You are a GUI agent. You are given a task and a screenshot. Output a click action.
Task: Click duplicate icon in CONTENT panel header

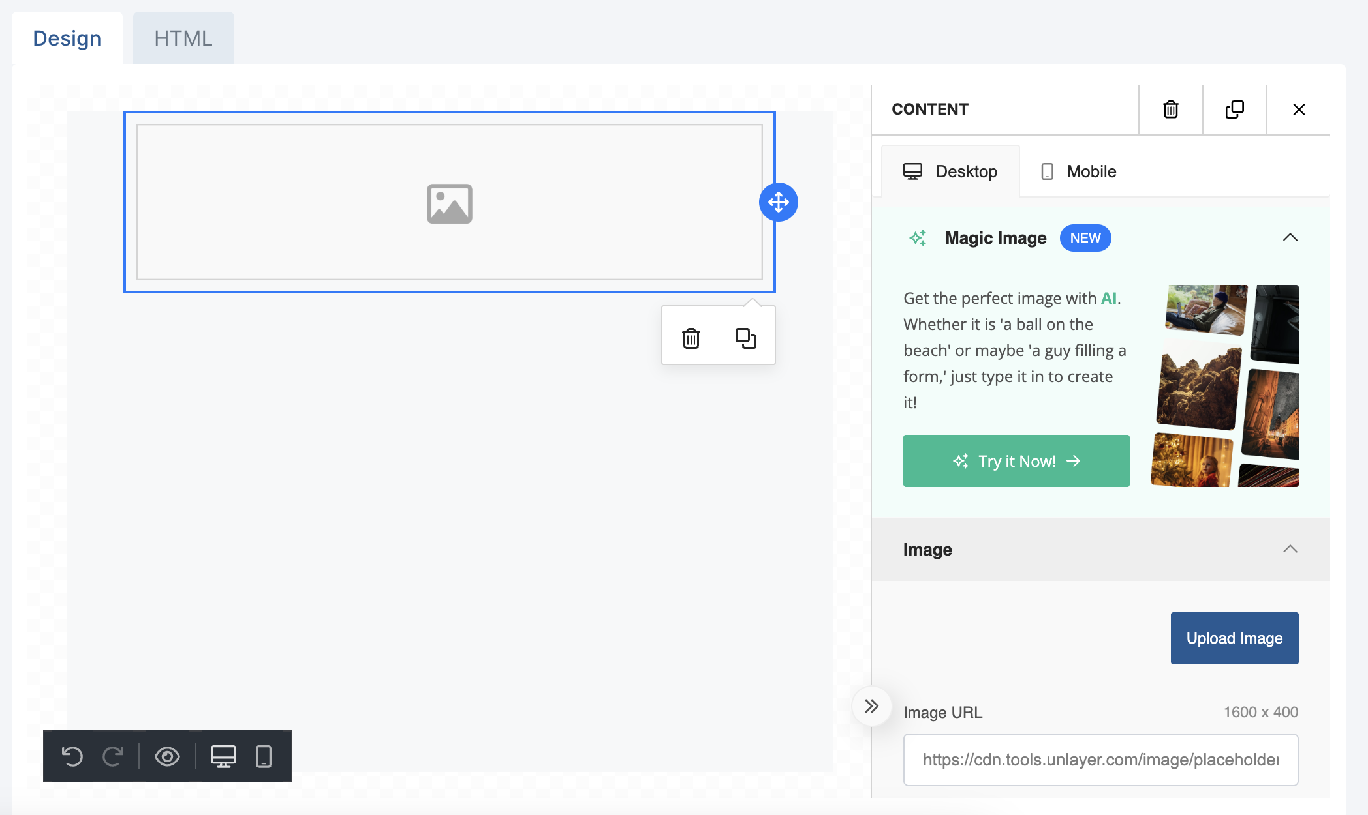(x=1234, y=110)
